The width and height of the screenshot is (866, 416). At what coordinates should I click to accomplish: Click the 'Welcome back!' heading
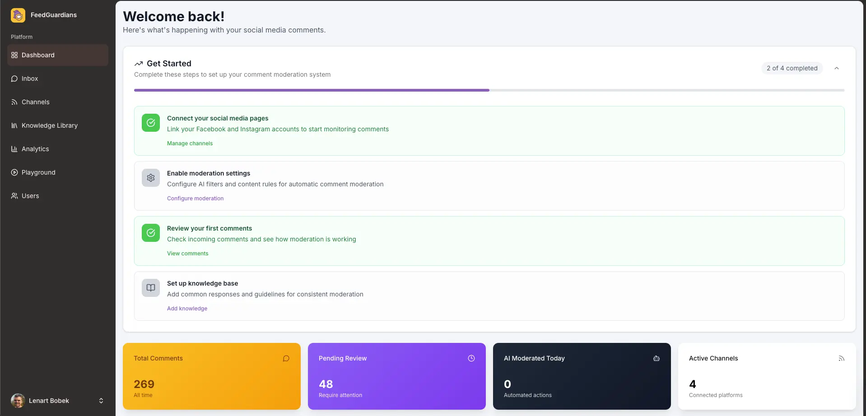click(174, 16)
